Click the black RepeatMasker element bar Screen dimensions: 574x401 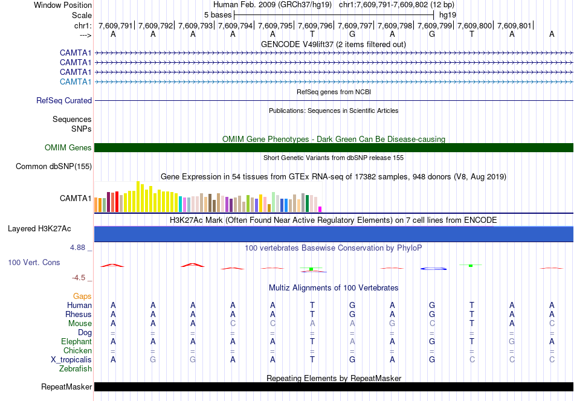point(334,387)
